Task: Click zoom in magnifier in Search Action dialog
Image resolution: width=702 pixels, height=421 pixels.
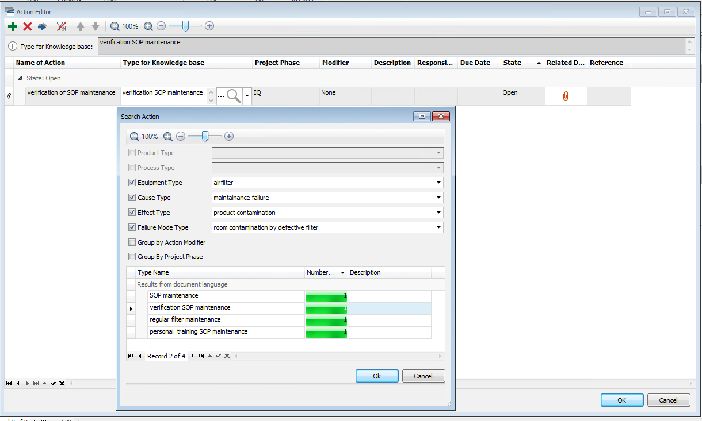Action: [168, 137]
